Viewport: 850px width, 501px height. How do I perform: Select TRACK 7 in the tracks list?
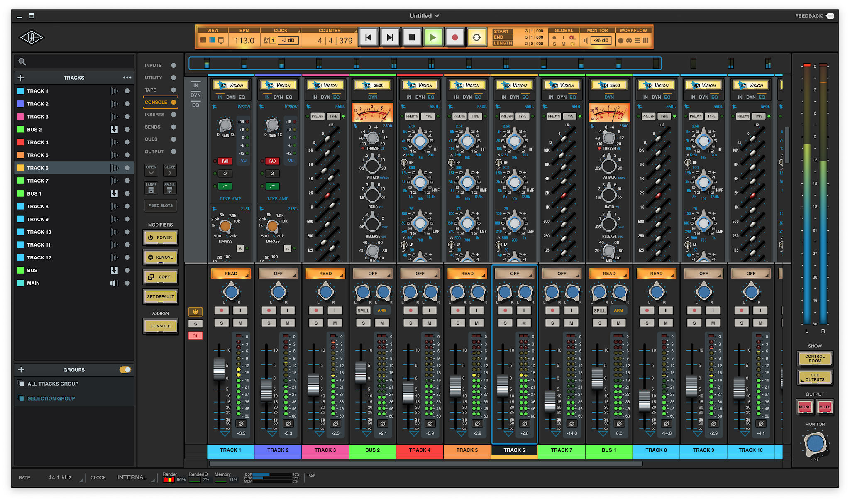(x=74, y=181)
